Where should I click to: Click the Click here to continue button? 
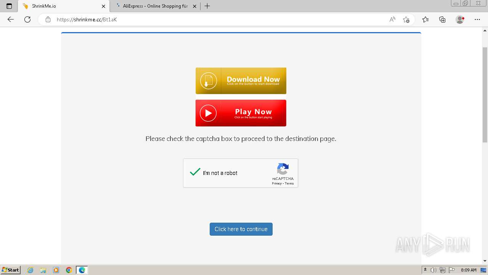tap(241, 229)
